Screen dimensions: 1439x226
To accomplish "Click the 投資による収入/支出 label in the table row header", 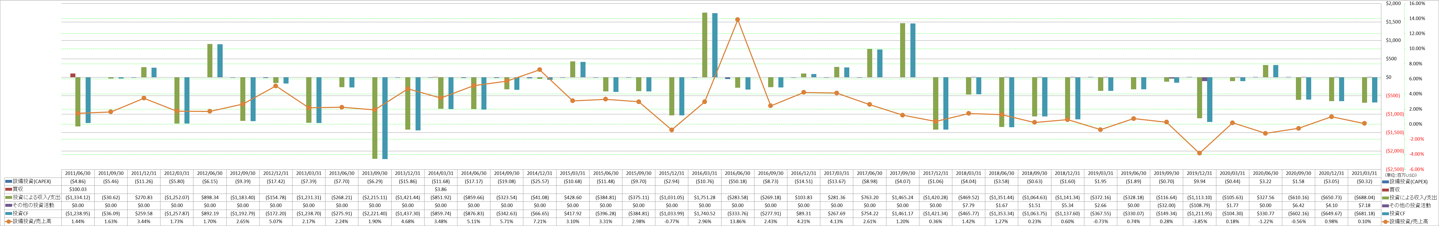I will click(x=36, y=198).
